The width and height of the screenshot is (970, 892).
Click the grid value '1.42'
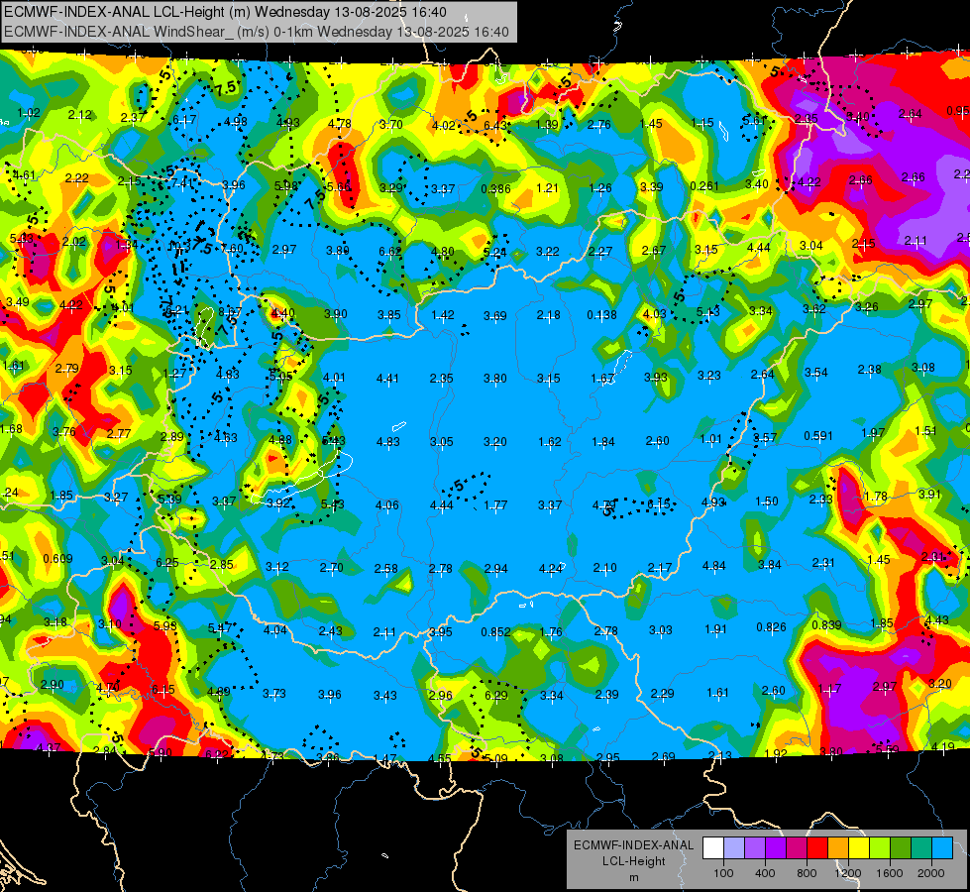coord(442,315)
